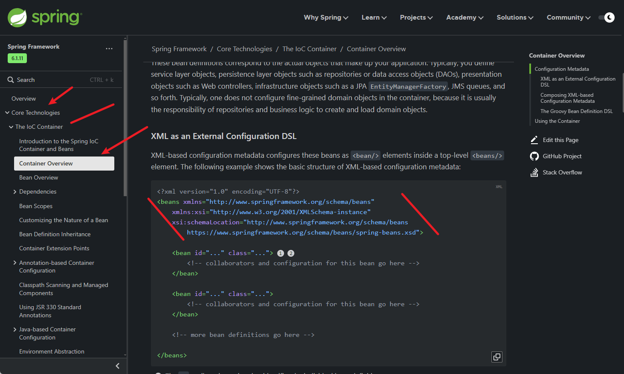Click the Search field in sidebar
Viewport: 624px width, 374px height.
coord(61,80)
